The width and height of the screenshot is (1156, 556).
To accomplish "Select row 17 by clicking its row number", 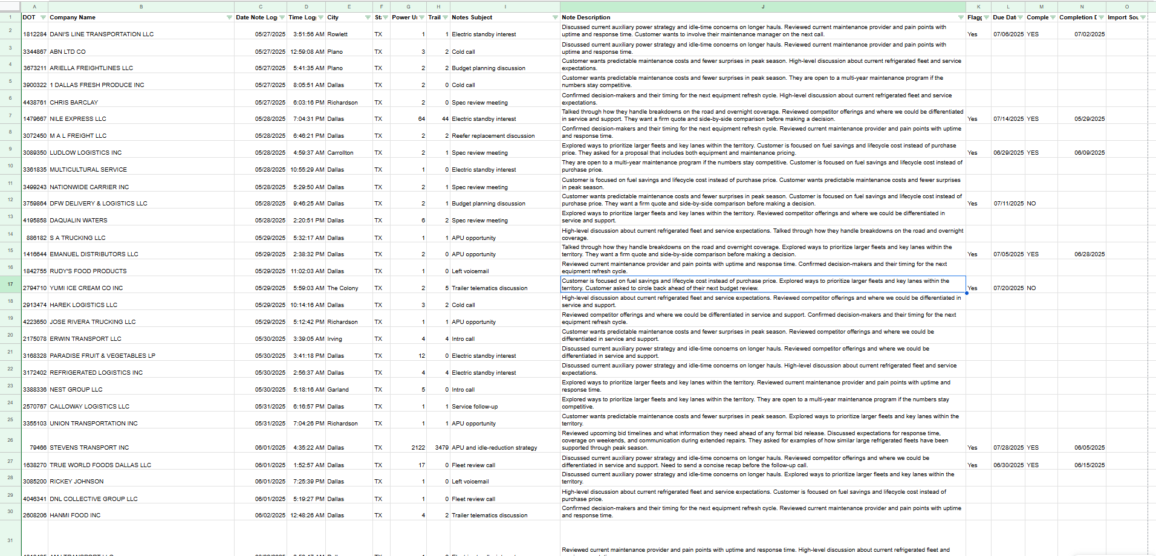I will pyautogui.click(x=10, y=284).
